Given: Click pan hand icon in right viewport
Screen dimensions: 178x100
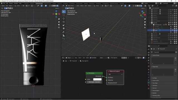Looking at the screenshot, I should coord(145,22).
